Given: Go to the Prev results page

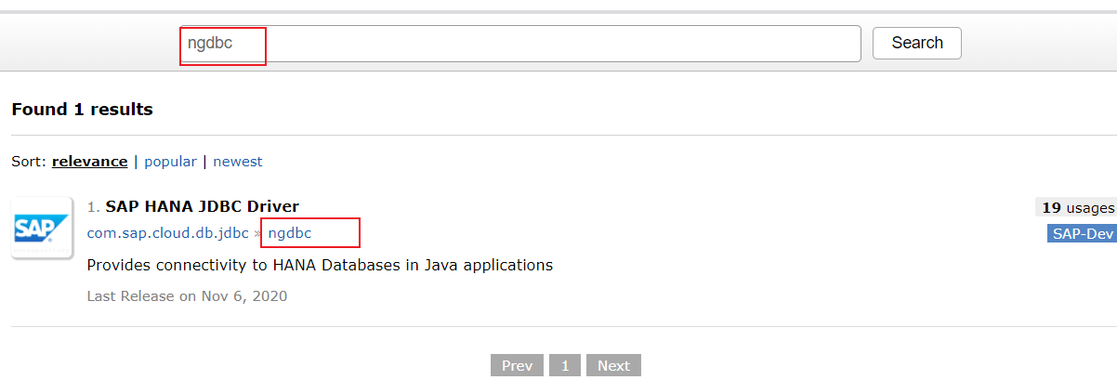Looking at the screenshot, I should (x=517, y=365).
